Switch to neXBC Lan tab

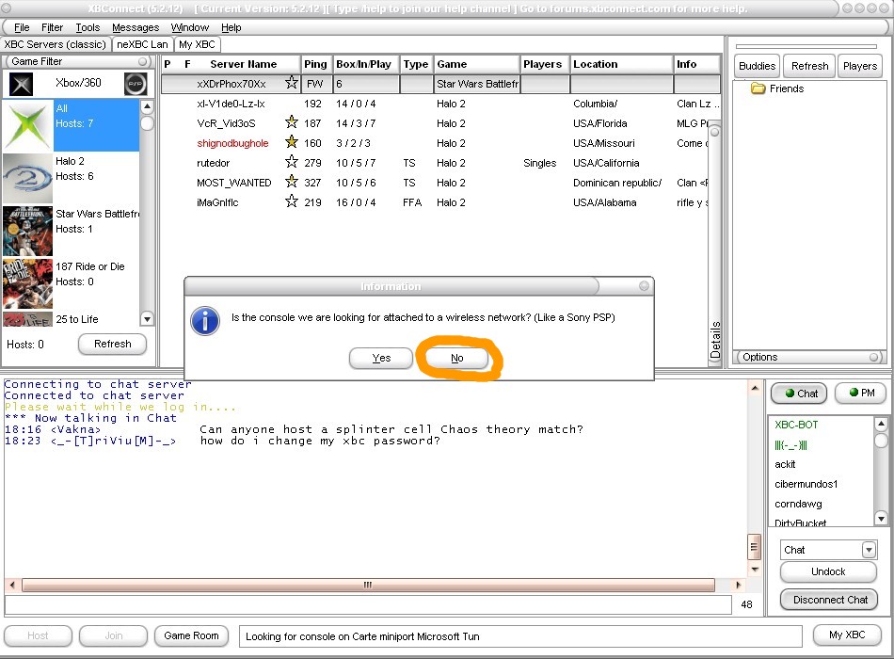[142, 44]
